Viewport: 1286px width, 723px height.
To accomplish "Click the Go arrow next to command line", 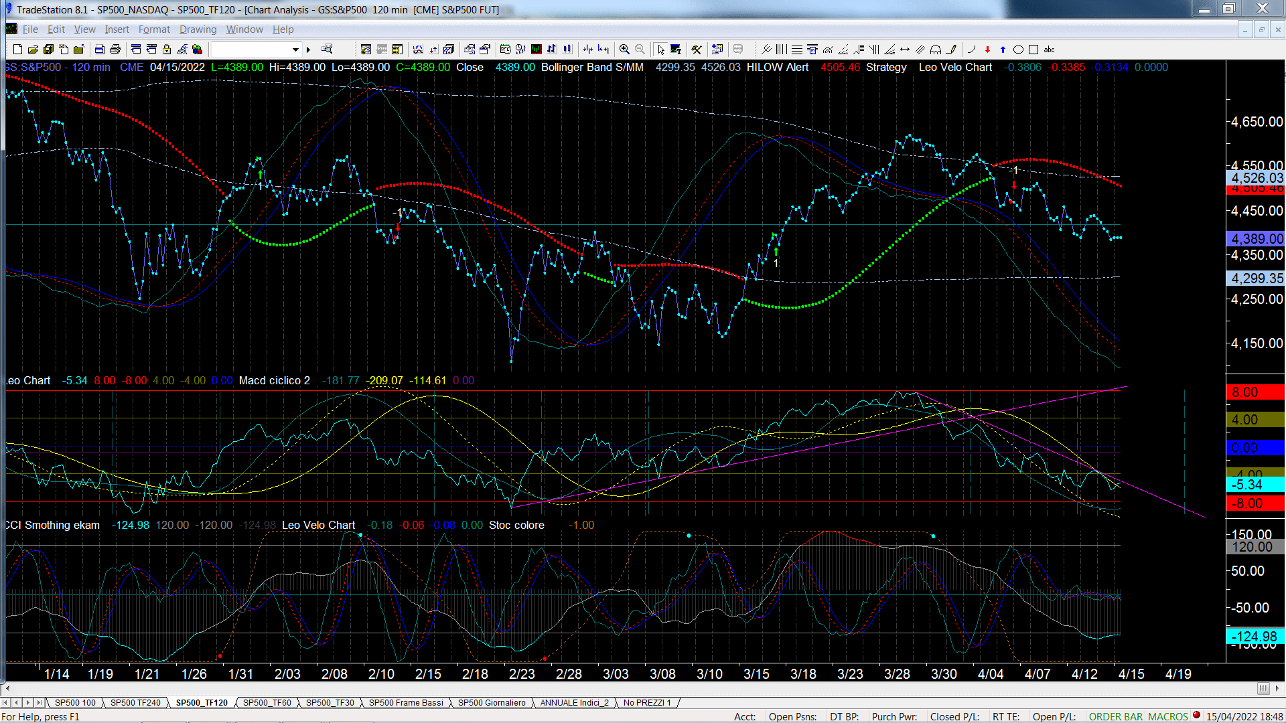I will (x=308, y=50).
